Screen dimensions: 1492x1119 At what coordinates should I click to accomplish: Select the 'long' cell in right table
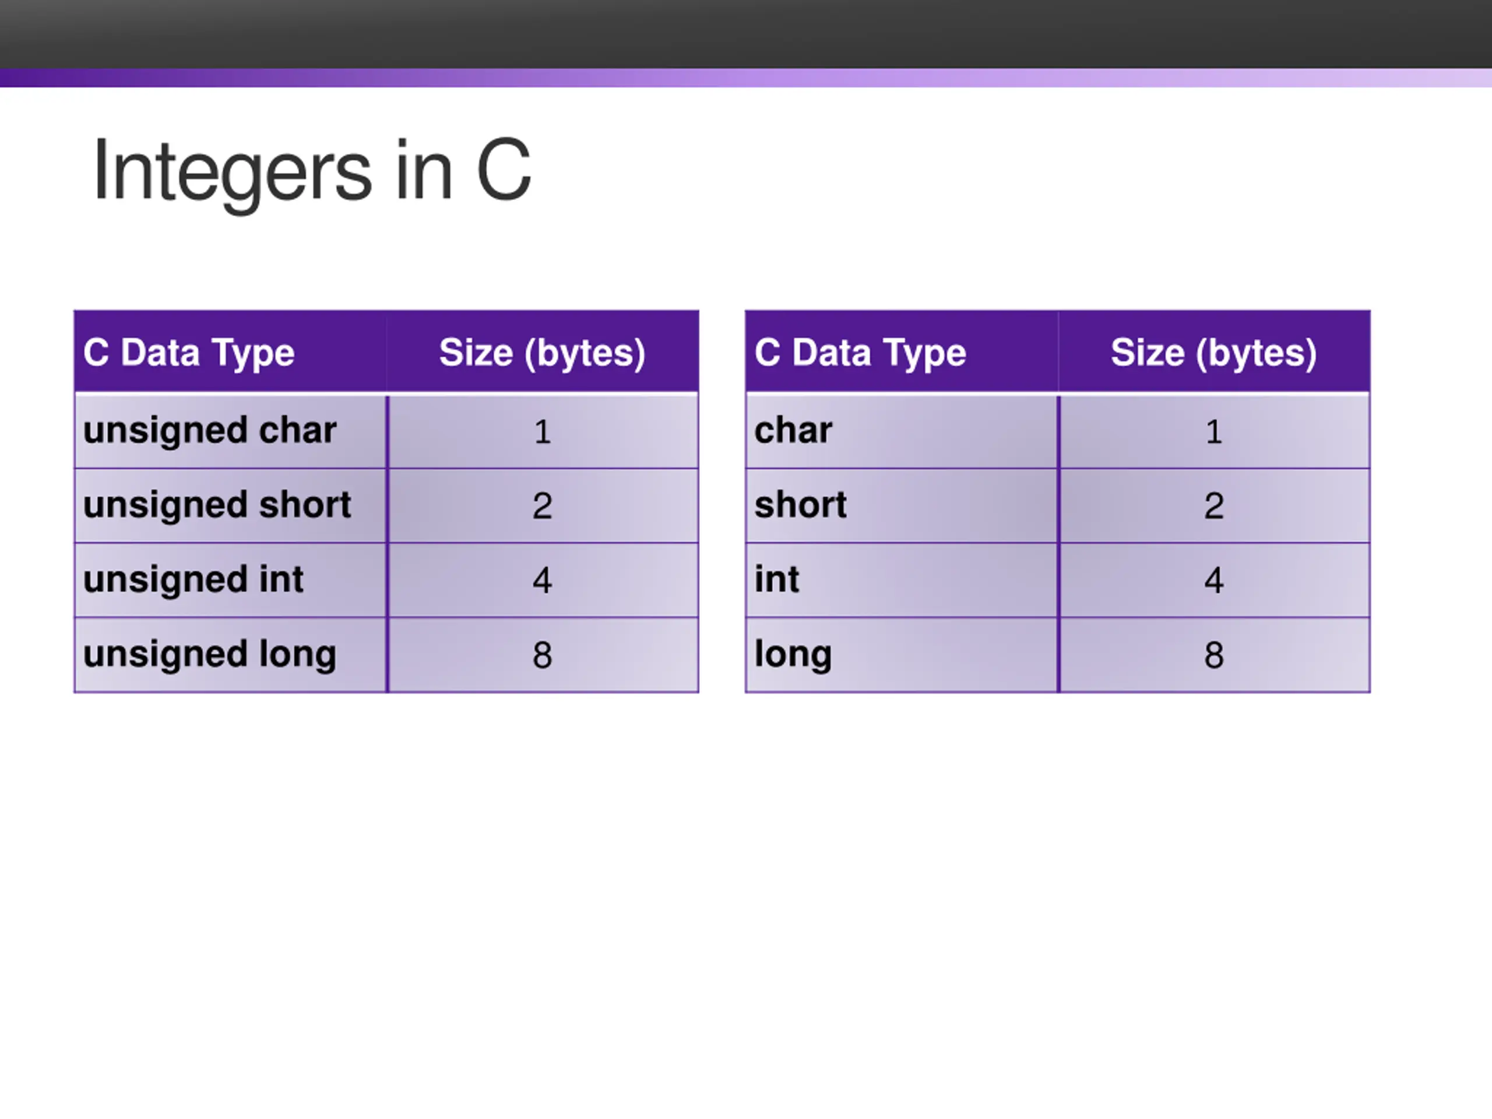[902, 654]
